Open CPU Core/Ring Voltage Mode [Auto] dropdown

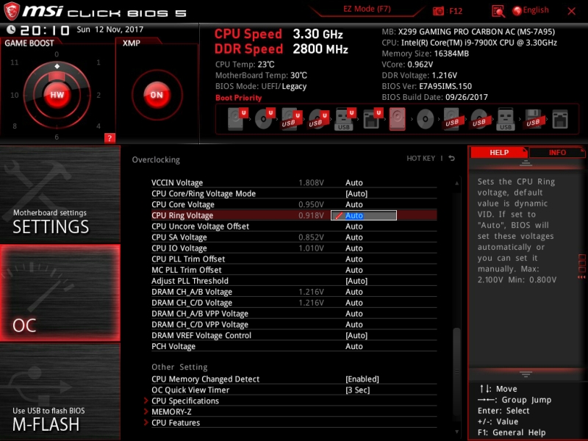(x=356, y=193)
